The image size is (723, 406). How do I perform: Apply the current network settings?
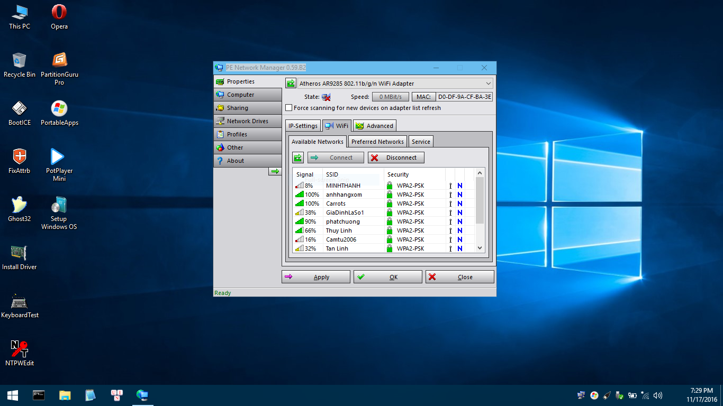(x=316, y=276)
